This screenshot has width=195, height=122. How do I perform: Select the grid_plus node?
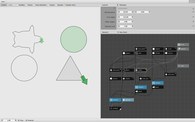coord(128,100)
